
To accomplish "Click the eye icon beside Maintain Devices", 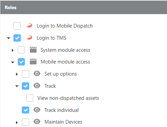I will point(37,122).
